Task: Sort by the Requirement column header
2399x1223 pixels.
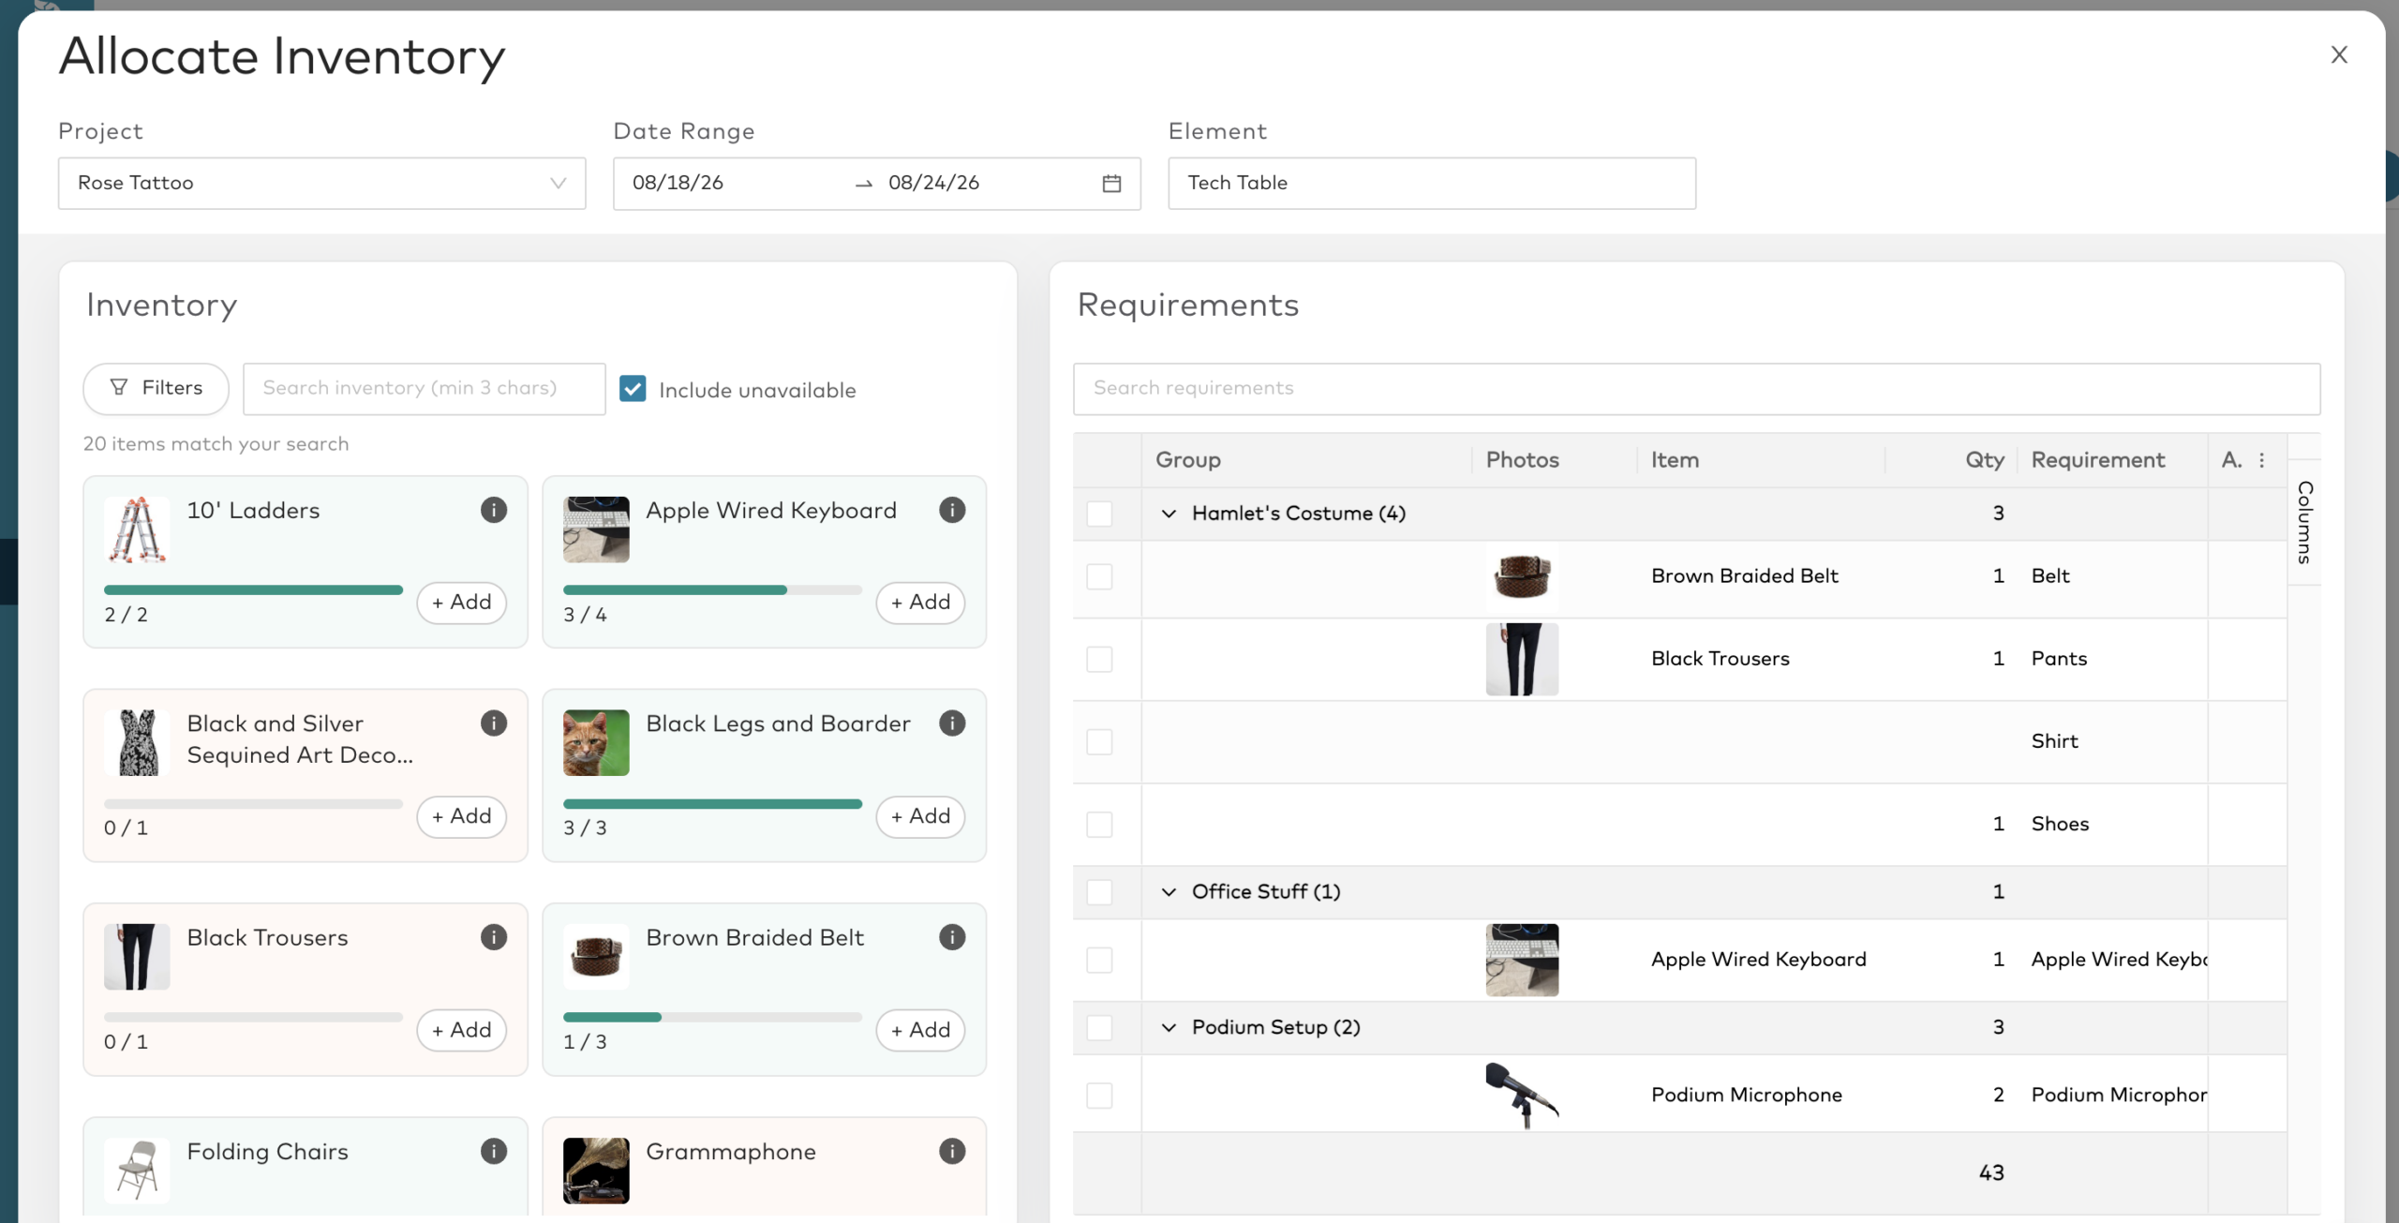Action: 2097,460
